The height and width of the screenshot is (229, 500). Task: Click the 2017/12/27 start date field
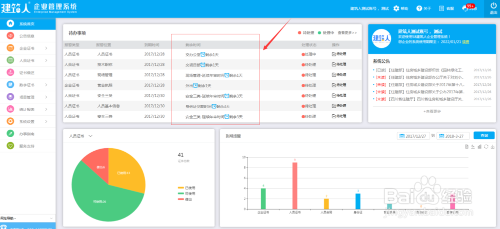(413, 136)
